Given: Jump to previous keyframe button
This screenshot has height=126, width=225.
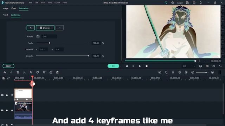Looking at the screenshot, I should (31, 28).
